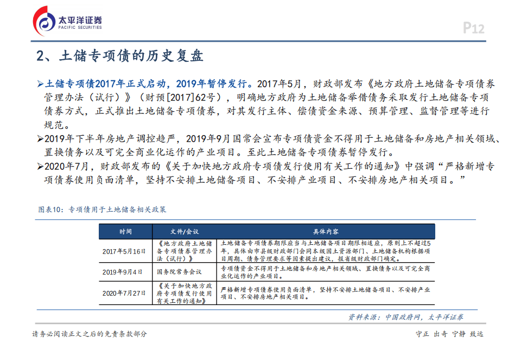Image resolution: width=521 pixels, height=349 pixels.
Task: Click the chart caption 图表10
Action: pyautogui.click(x=102, y=209)
